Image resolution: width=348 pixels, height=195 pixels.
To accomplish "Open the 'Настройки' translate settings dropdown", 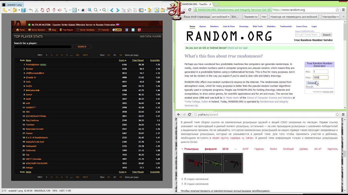I will pos(330,17).
